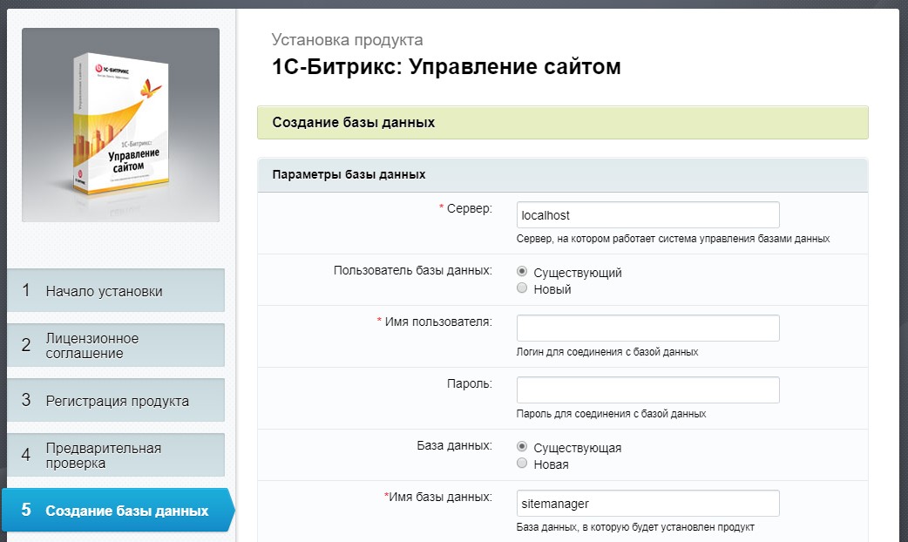Click hint 'Логин для соединения с базой данных'
Screen dimensions: 908x542
click(607, 352)
